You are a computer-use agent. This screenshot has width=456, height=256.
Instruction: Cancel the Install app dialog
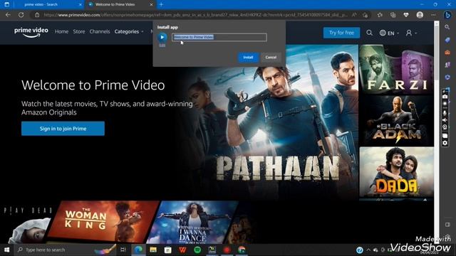click(271, 57)
